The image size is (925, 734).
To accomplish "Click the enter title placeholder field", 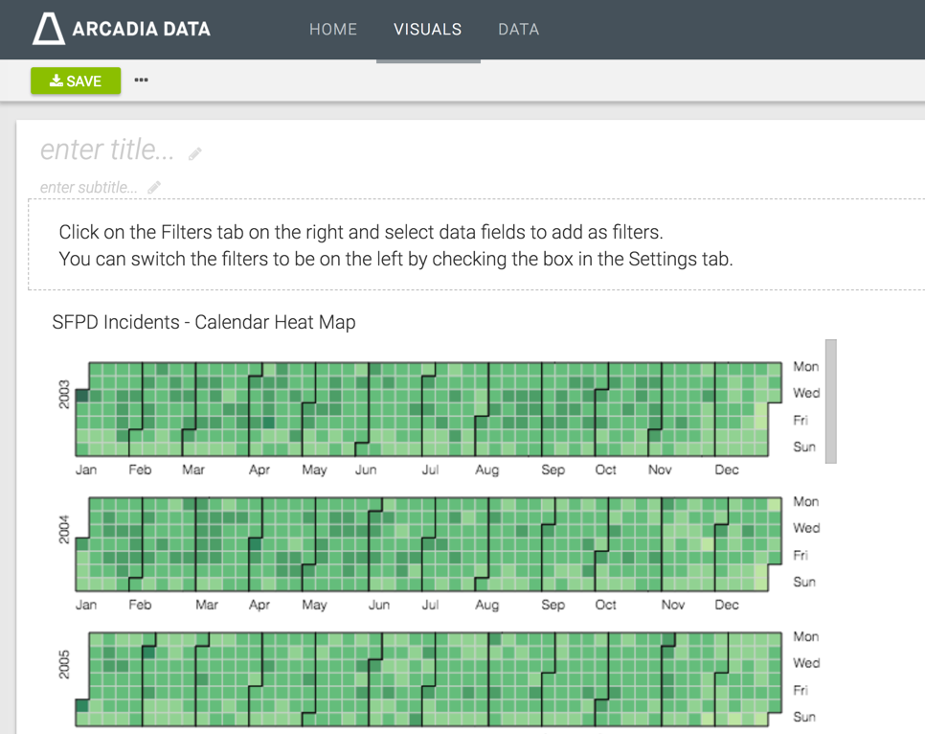I will click(x=107, y=149).
